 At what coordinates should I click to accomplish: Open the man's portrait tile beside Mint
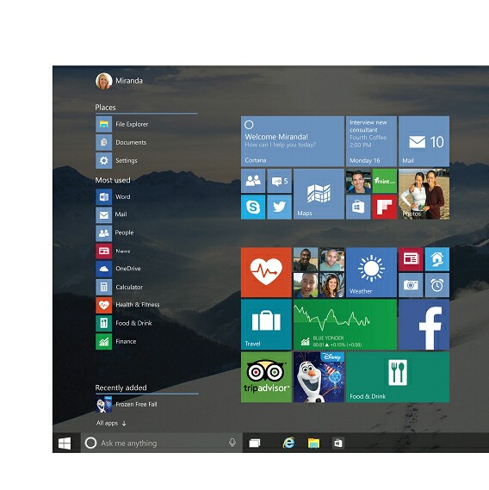pyautogui.click(x=358, y=181)
